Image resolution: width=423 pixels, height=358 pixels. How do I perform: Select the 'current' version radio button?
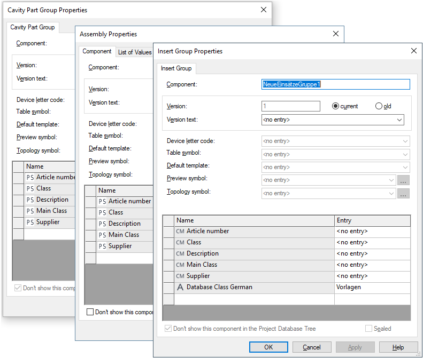(x=336, y=106)
